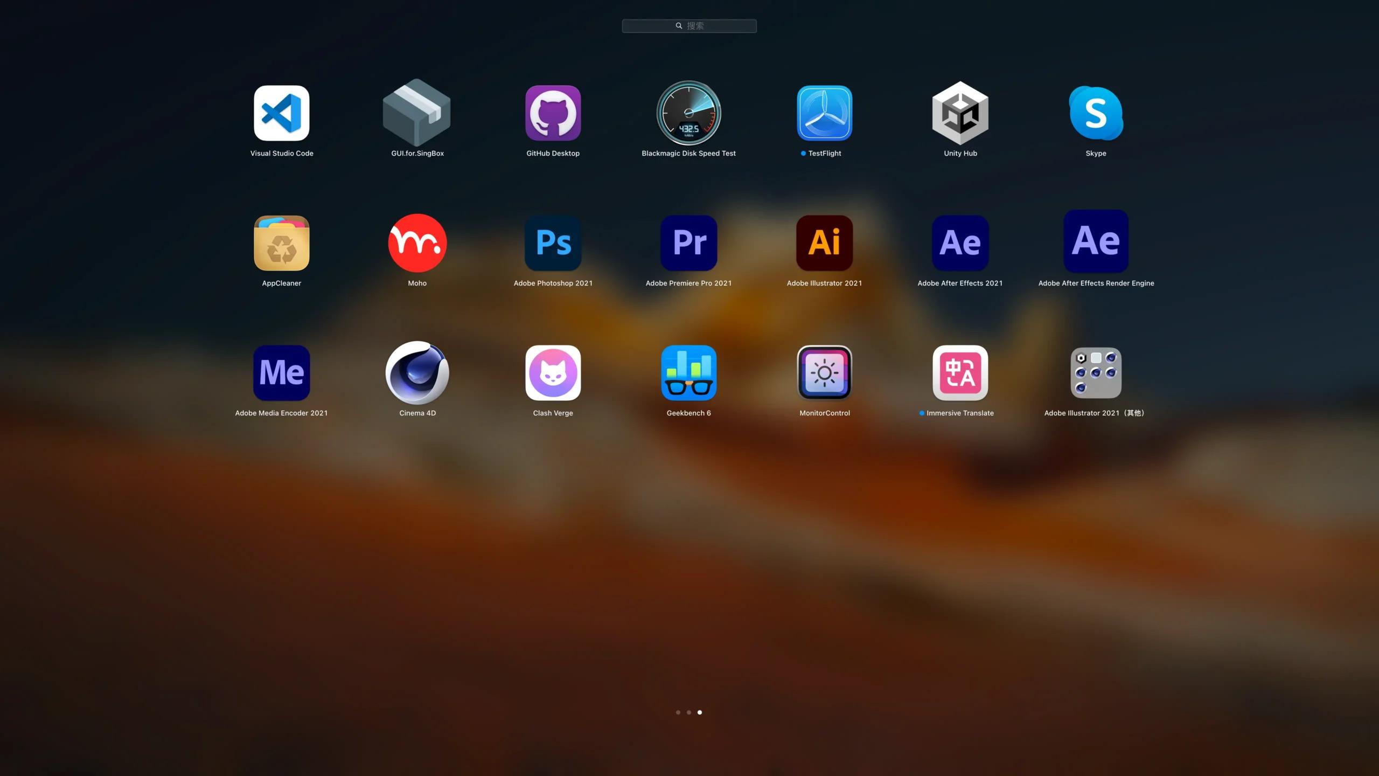Image resolution: width=1379 pixels, height=776 pixels.
Task: Launch Immersive Translate icon
Action: coord(960,373)
